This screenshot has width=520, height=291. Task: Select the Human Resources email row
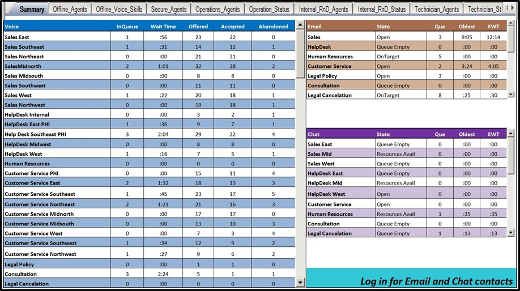[x=407, y=57]
